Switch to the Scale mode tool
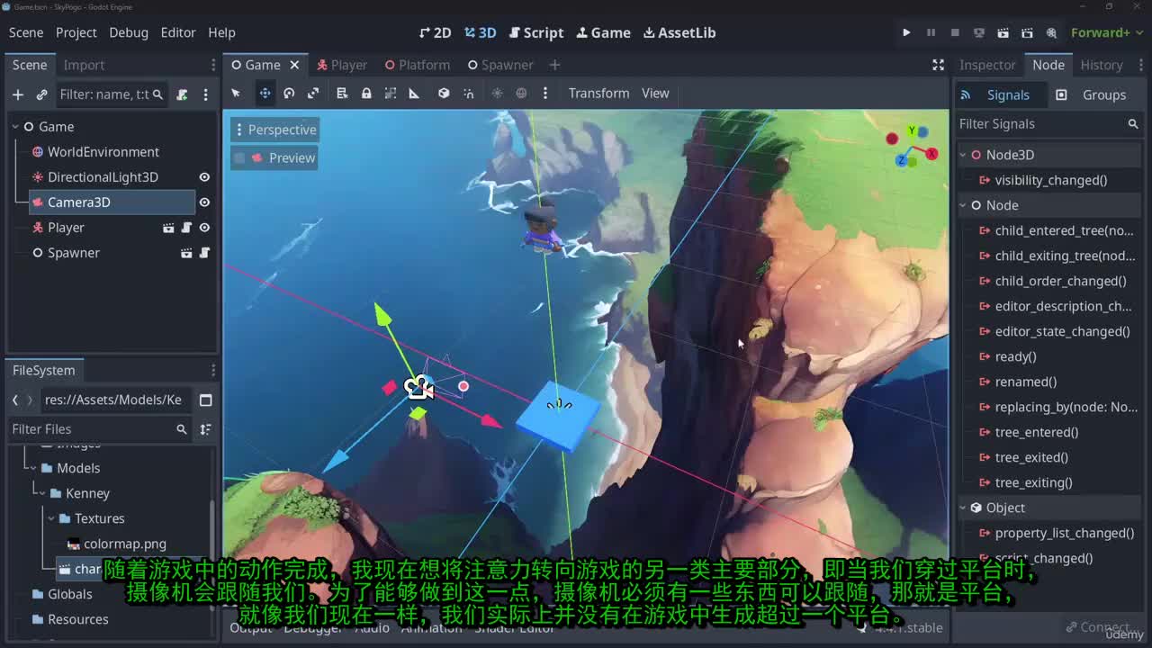Viewport: 1152px width, 648px height. click(x=313, y=94)
